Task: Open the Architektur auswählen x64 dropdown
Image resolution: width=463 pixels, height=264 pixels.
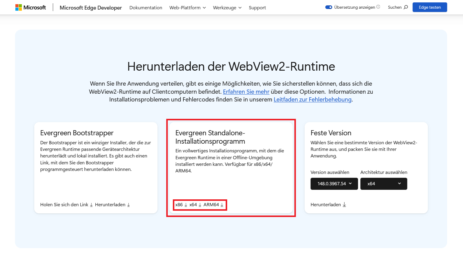Action: coord(384,184)
